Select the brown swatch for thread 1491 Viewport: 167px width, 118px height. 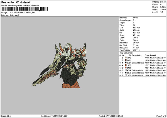point(126,60)
